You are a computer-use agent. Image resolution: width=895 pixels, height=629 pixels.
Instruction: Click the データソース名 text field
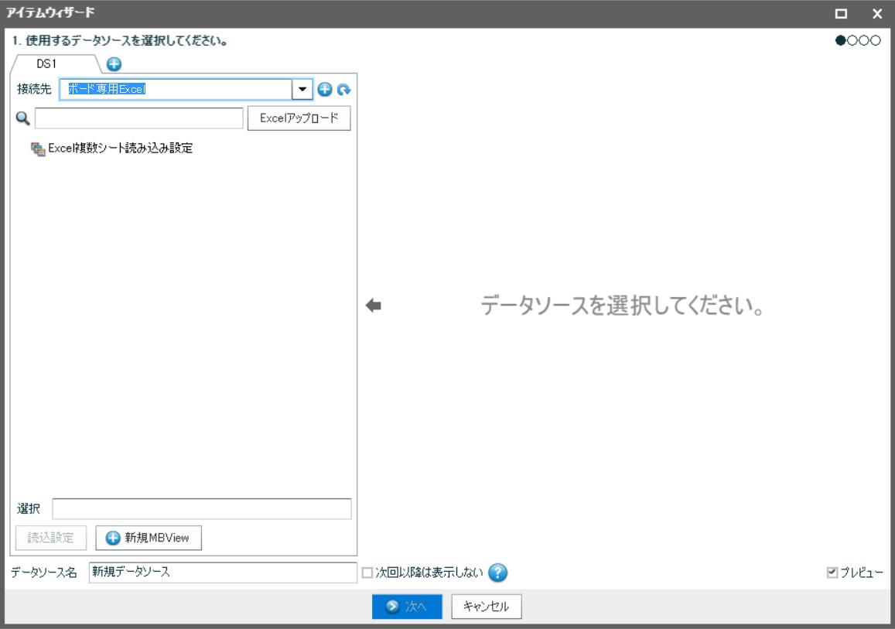pos(222,573)
